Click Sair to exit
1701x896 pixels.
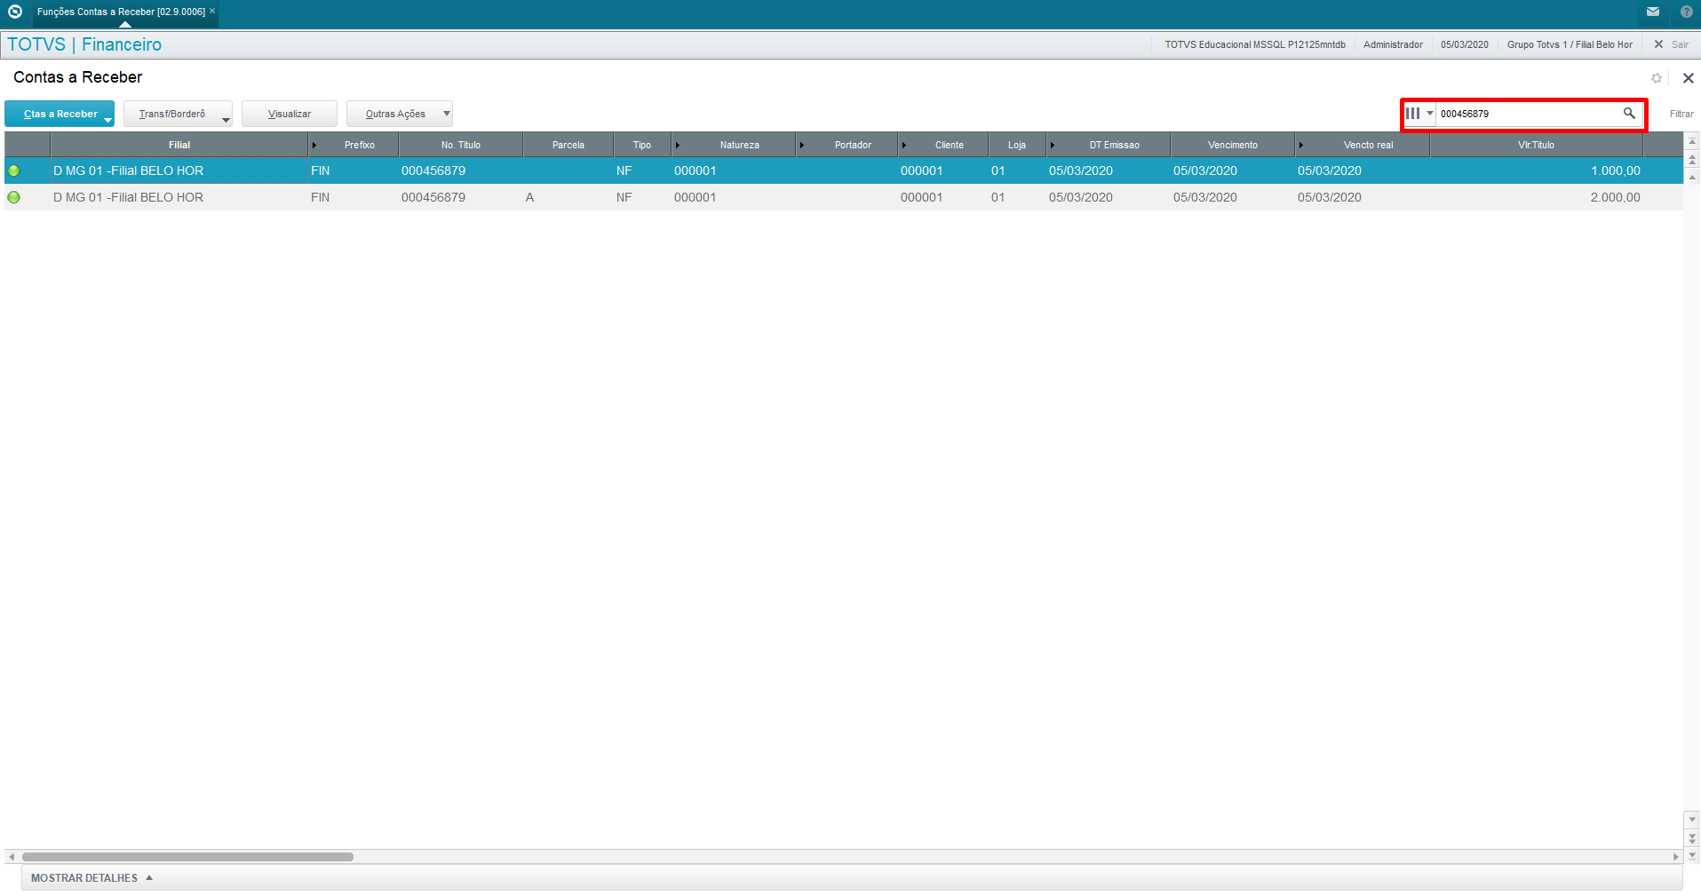coord(1680,44)
